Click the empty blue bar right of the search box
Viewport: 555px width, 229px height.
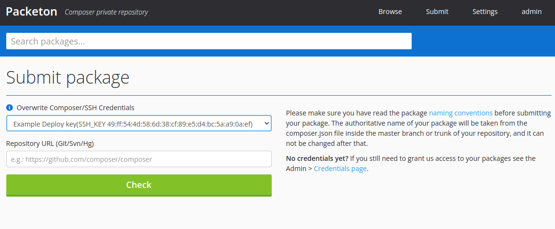[x=483, y=41]
